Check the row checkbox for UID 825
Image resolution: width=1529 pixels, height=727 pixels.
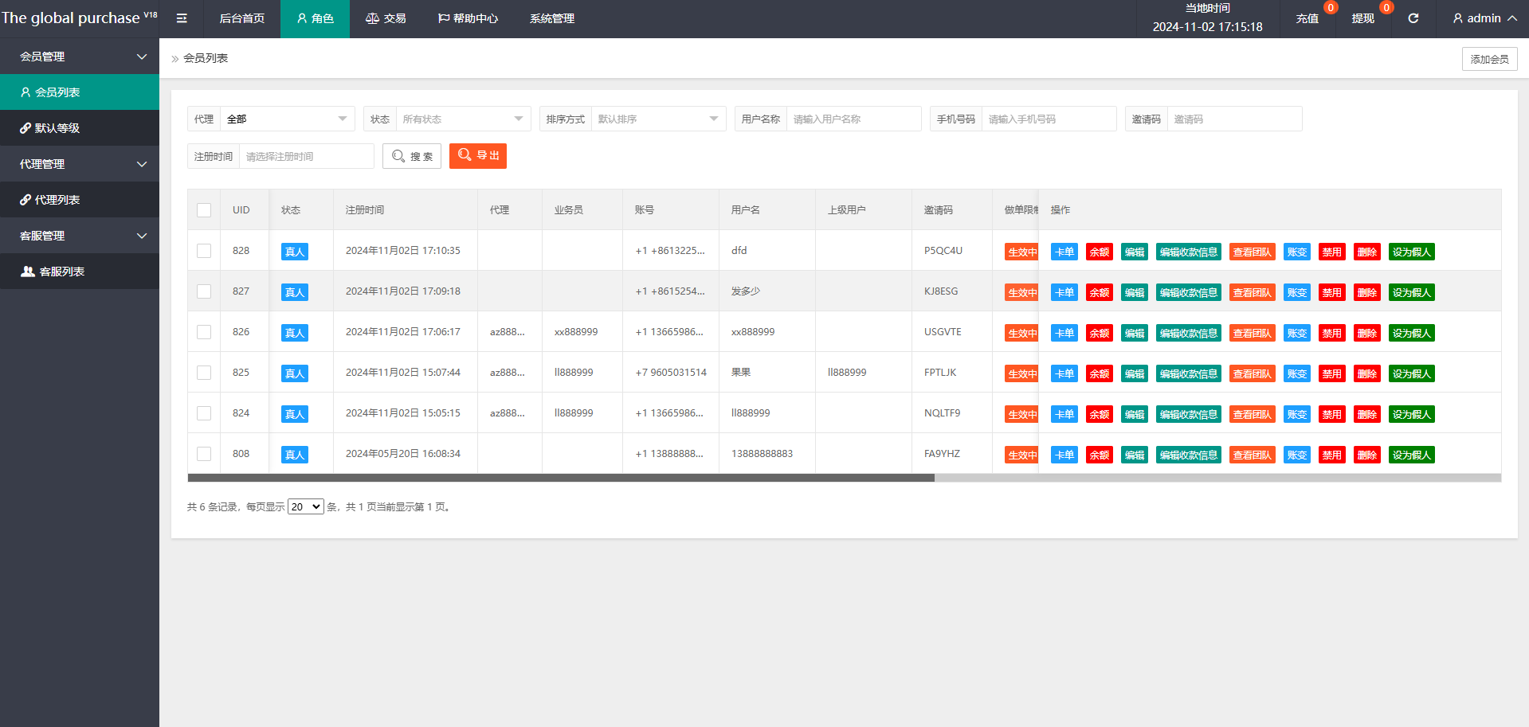[x=204, y=373]
